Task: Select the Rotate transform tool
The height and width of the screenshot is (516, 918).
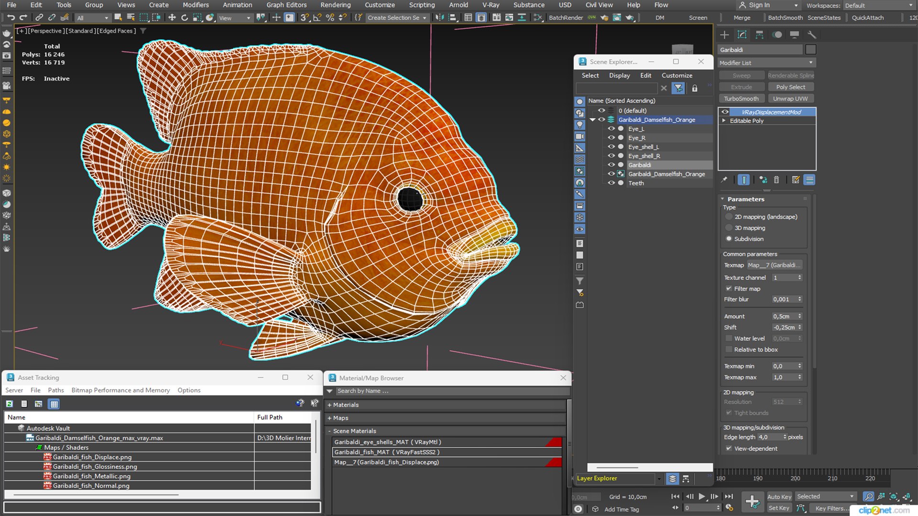Action: (x=184, y=18)
